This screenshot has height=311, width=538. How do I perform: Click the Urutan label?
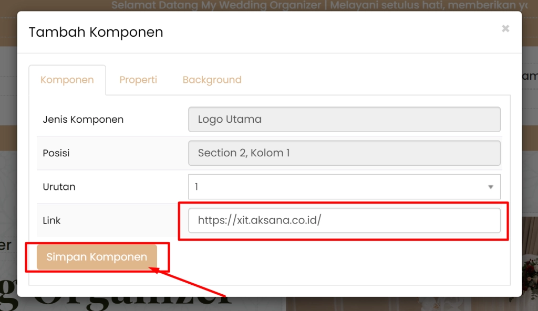tap(59, 187)
